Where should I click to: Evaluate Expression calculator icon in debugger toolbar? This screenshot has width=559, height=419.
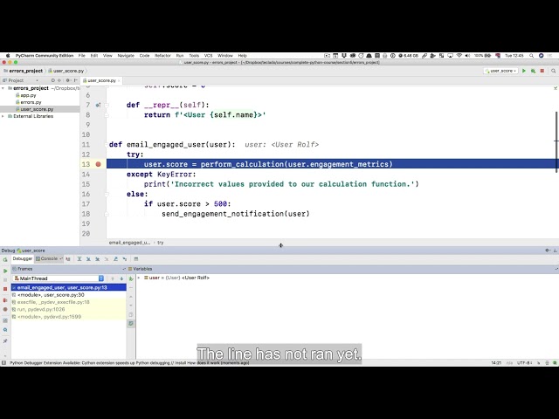pyautogui.click(x=136, y=259)
